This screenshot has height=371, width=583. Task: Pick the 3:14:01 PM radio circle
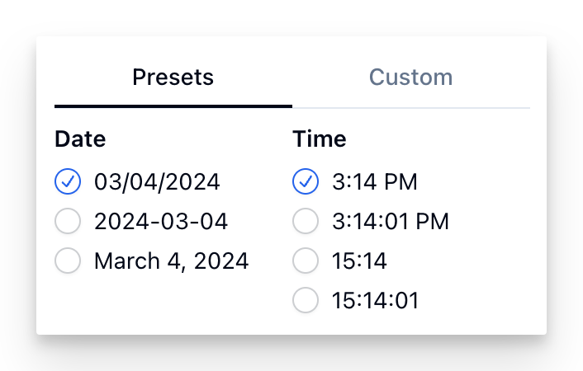306,221
